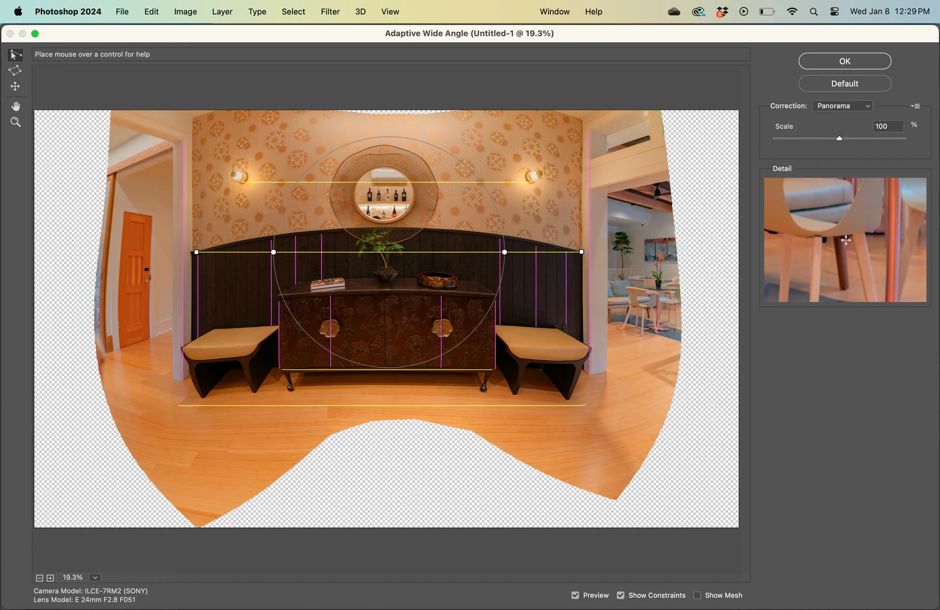Screen dimensions: 940x610
Task: Select the Zoom magnifier tool
Action: coord(16,122)
